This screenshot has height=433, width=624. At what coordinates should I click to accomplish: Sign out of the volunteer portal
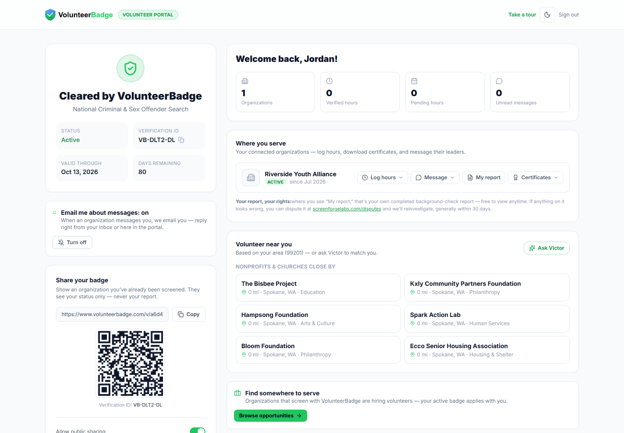pyautogui.click(x=569, y=15)
